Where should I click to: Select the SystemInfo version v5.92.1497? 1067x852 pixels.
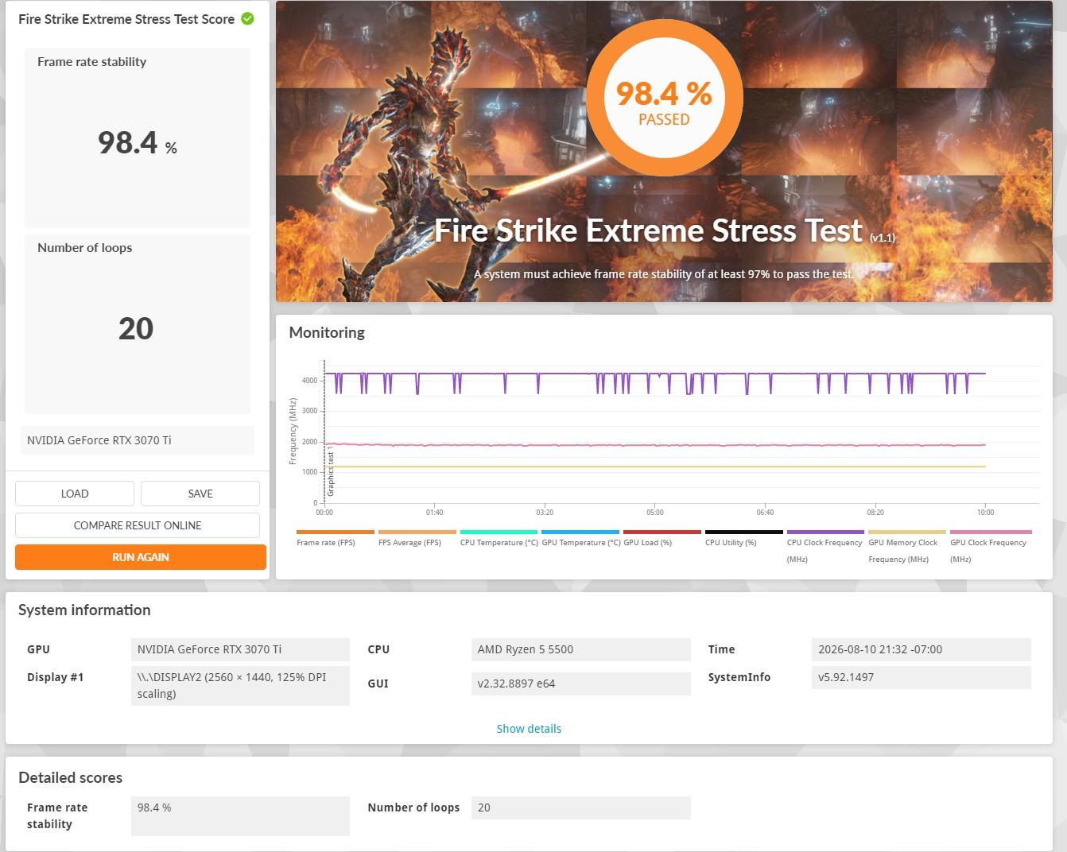921,677
